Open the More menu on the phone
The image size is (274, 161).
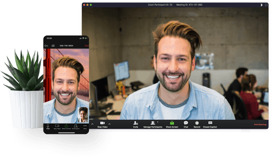coord(85,126)
